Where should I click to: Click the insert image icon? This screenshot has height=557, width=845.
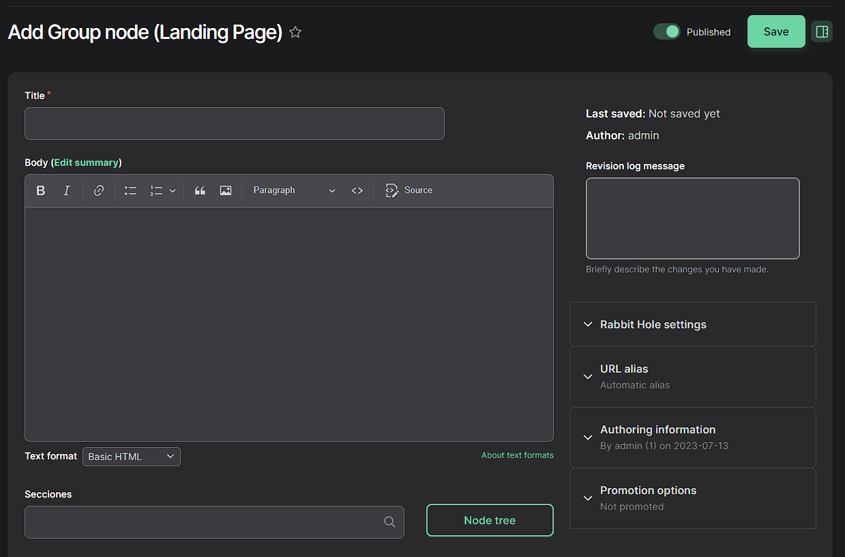[226, 190]
